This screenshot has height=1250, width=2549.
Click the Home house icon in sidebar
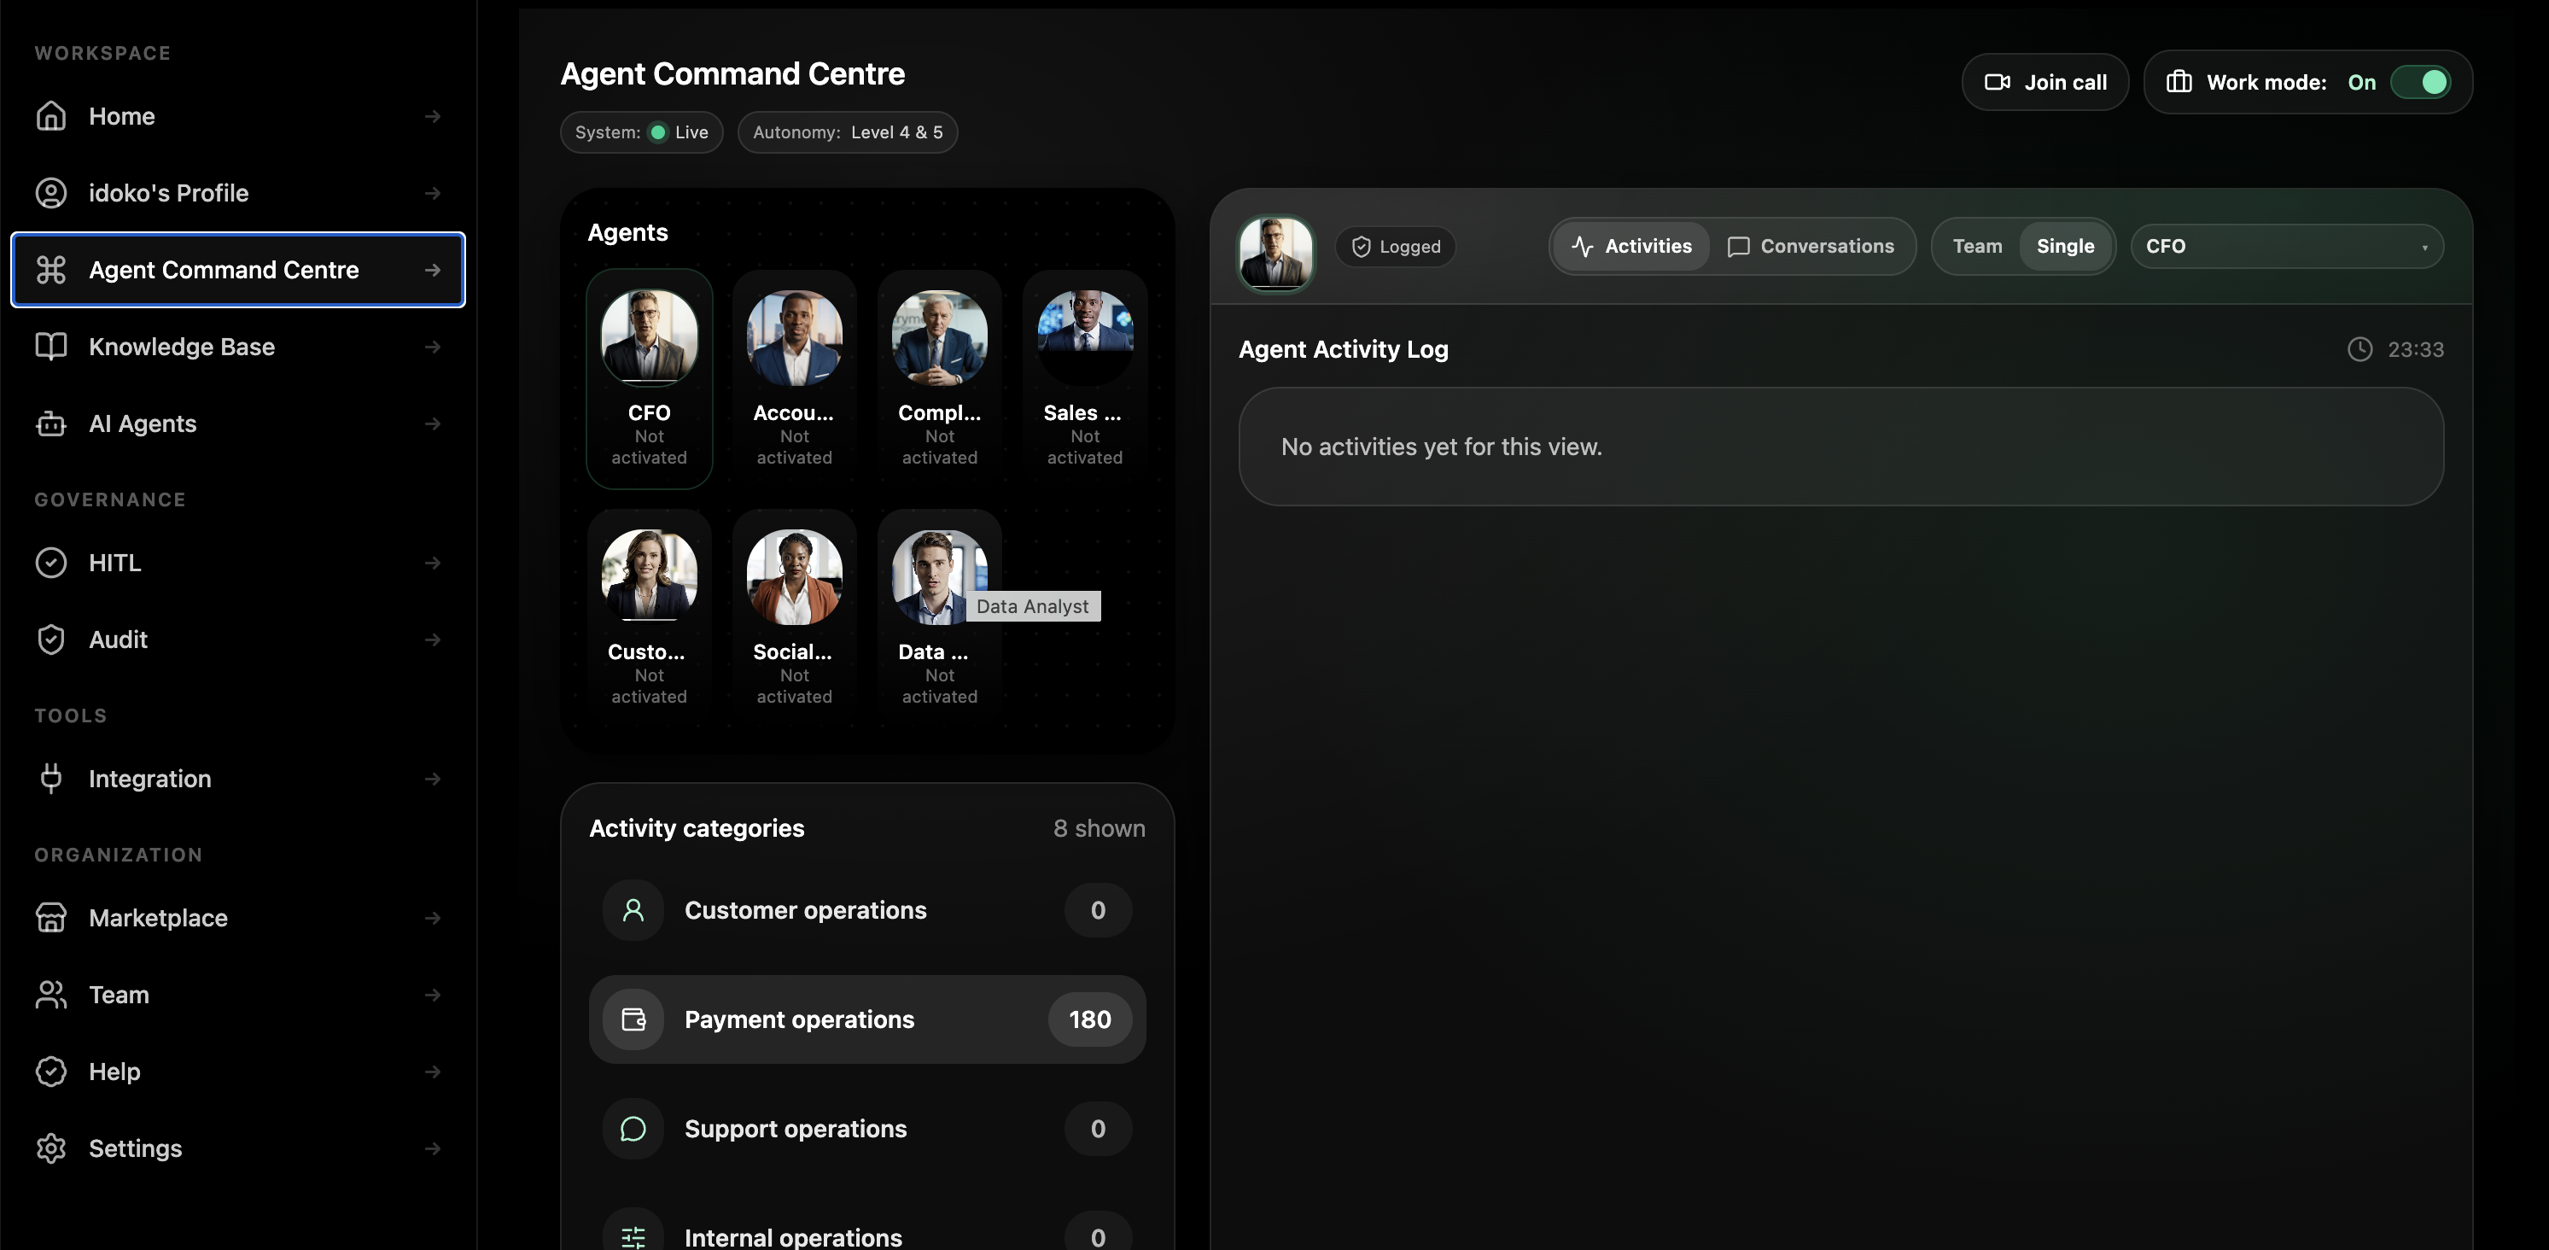pyautogui.click(x=50, y=116)
